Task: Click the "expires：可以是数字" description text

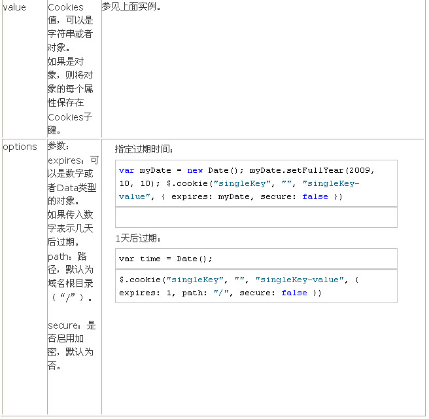Action: click(x=73, y=160)
